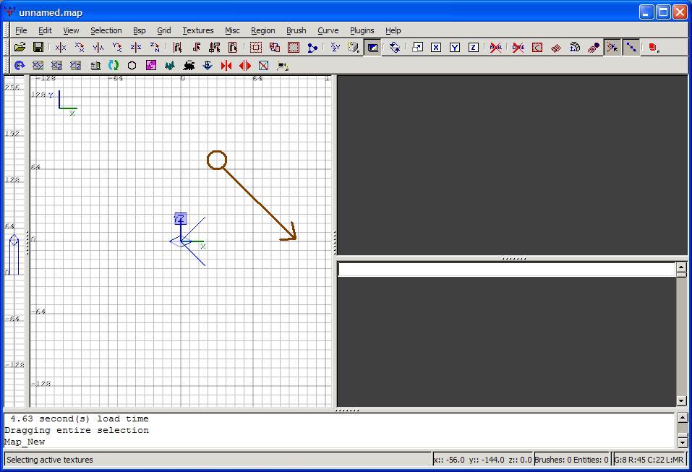Open the red cubes dropdown icon
The height and width of the screenshot is (472, 692).
(x=654, y=47)
